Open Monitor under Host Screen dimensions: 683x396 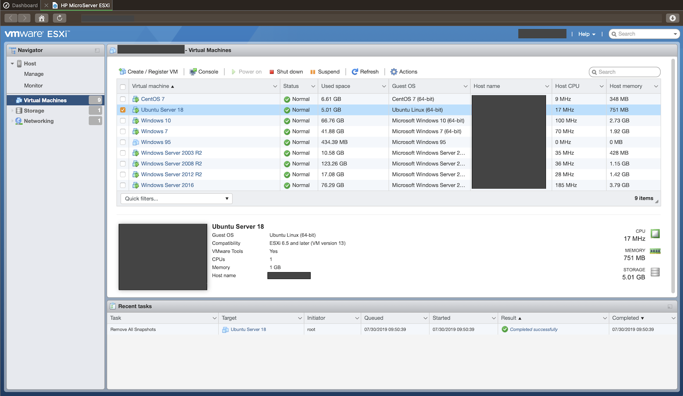[34, 86]
